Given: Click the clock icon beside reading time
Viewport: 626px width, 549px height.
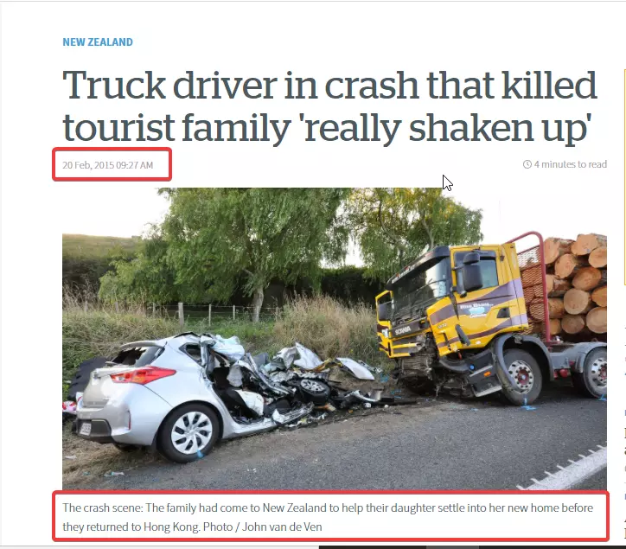Looking at the screenshot, I should tap(527, 164).
